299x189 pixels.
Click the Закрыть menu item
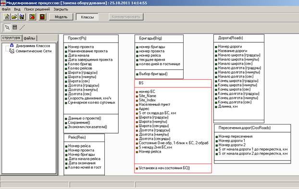61,9
